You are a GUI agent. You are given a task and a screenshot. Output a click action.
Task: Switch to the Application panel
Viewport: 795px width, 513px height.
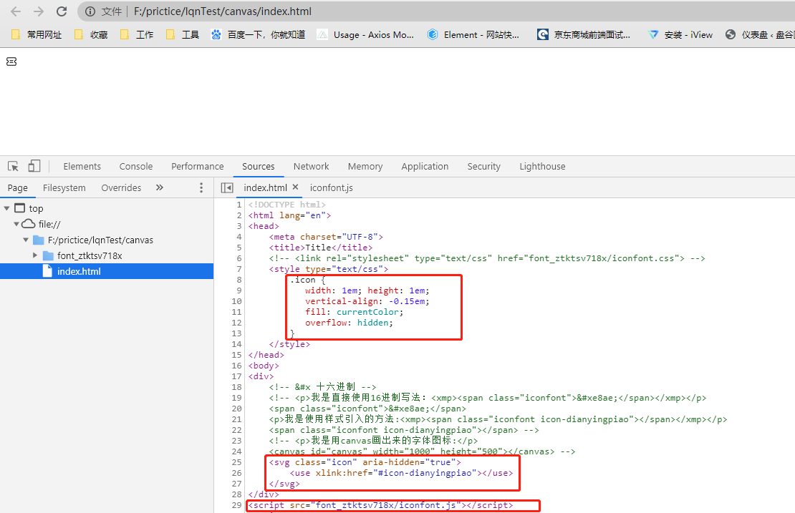point(425,166)
